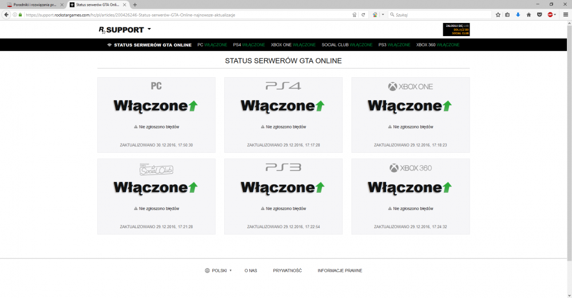572x298 pixels.
Task: Click the green up arrow in PS3 card
Action: pos(320,188)
